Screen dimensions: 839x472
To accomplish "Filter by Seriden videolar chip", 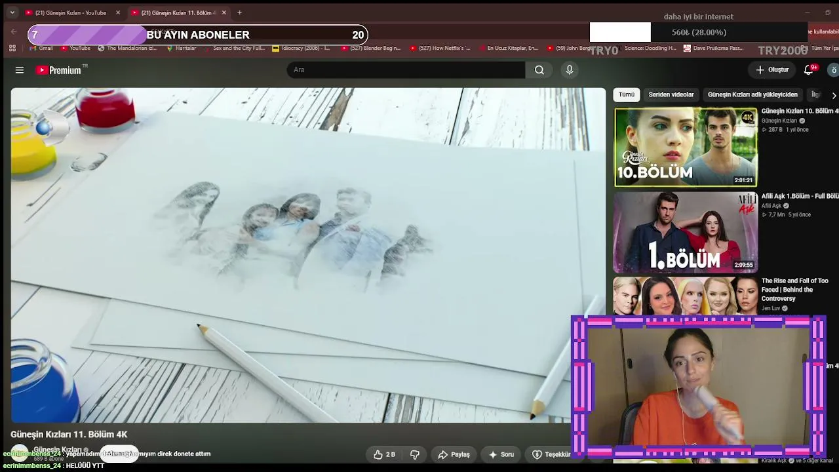I will pyautogui.click(x=671, y=94).
